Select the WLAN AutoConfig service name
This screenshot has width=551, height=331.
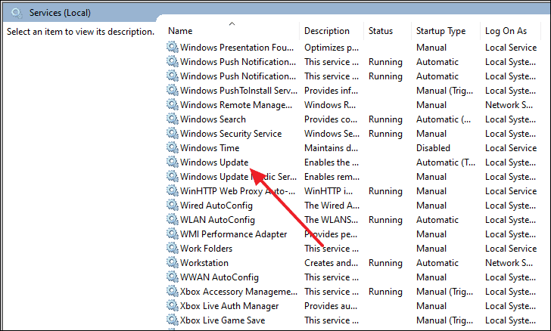coord(217,219)
